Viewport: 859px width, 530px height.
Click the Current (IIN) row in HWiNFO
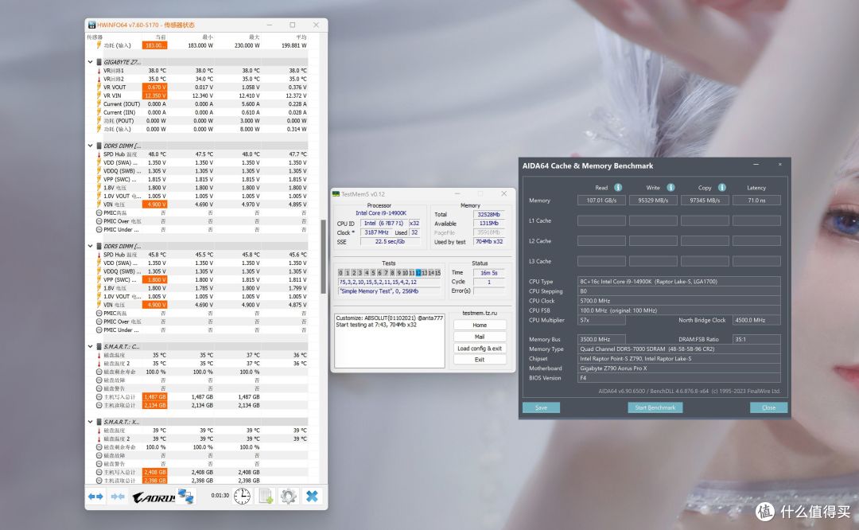tap(202, 112)
